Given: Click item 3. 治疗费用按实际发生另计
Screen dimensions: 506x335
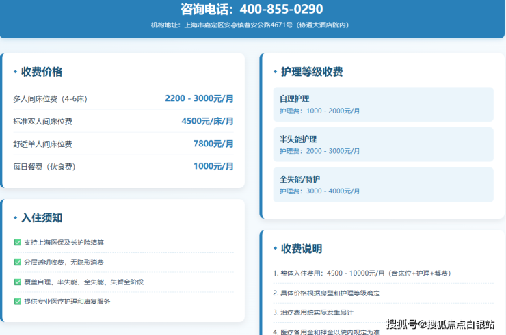Looking at the screenshot, I should point(313,312).
